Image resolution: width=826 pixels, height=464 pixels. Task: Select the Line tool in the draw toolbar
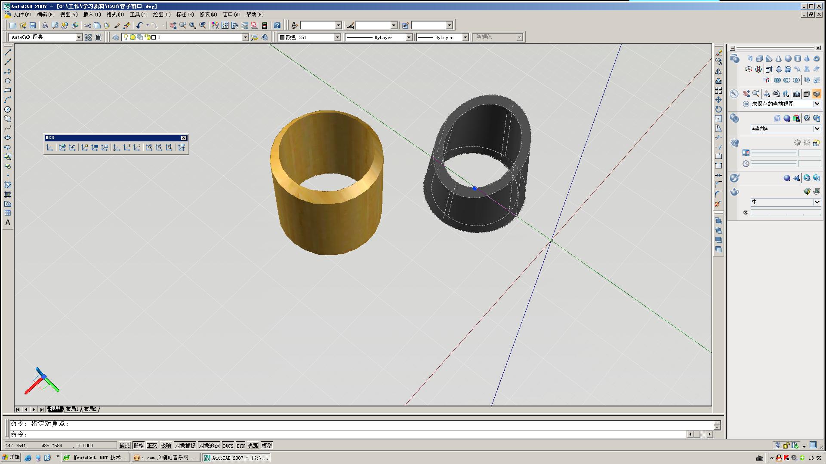click(x=8, y=52)
